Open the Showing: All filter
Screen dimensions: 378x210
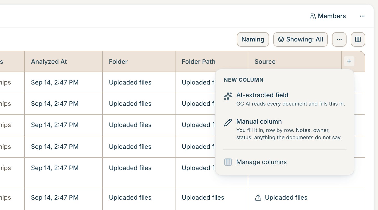point(301,39)
